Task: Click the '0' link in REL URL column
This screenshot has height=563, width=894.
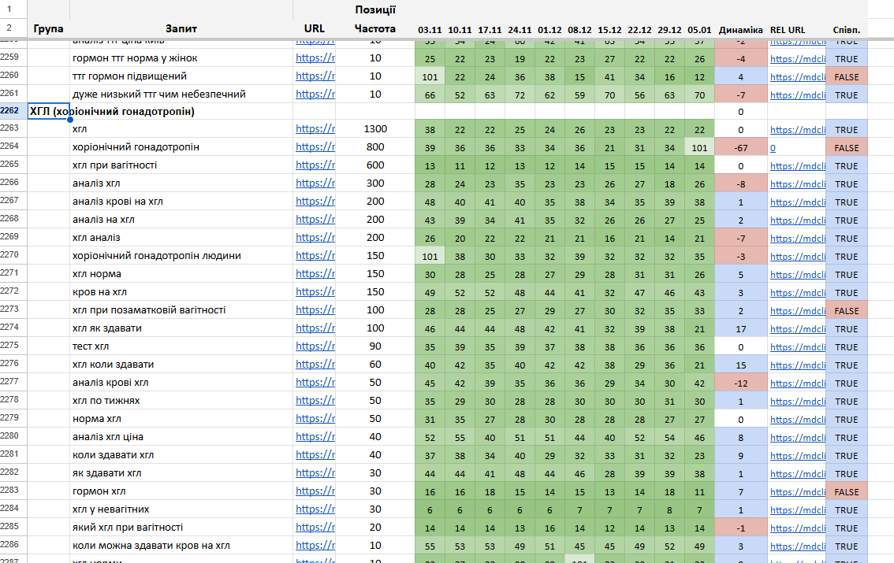Action: point(773,147)
